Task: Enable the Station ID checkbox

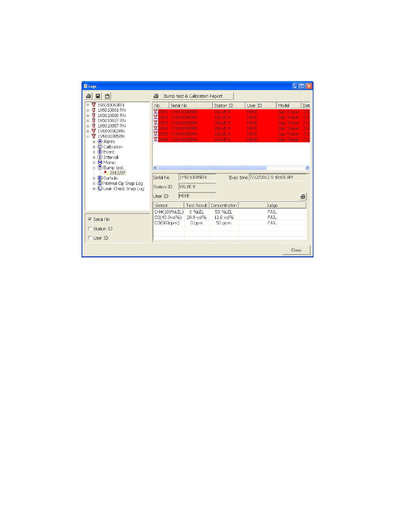Action: pyautogui.click(x=90, y=229)
